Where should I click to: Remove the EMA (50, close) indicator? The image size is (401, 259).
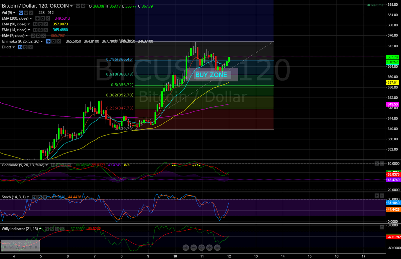pyautogui.click(x=45, y=24)
